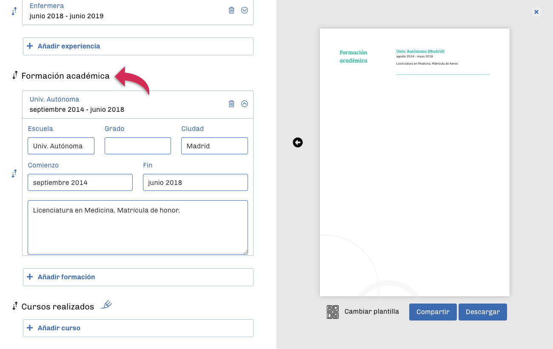The image size is (553, 349).
Task: Close the preview panel
Action: coord(536,12)
